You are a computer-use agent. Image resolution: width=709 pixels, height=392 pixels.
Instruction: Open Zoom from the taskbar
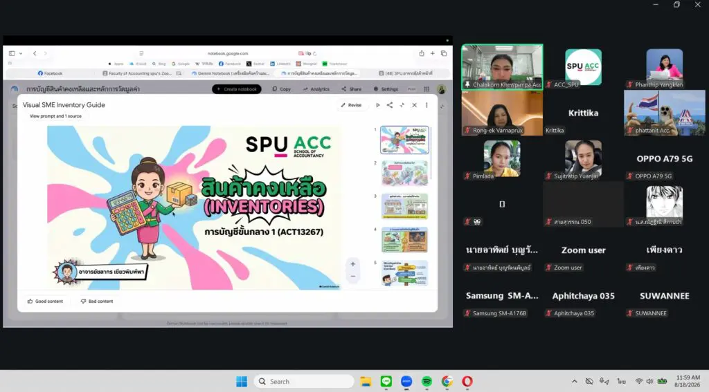point(406,382)
